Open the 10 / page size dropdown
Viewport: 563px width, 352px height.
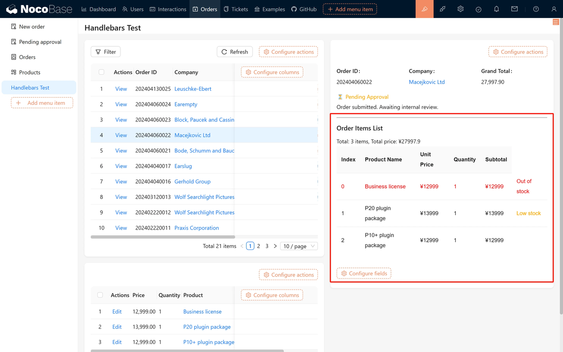coord(299,246)
